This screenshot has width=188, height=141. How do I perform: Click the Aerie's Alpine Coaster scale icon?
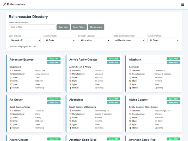coord(70,77)
